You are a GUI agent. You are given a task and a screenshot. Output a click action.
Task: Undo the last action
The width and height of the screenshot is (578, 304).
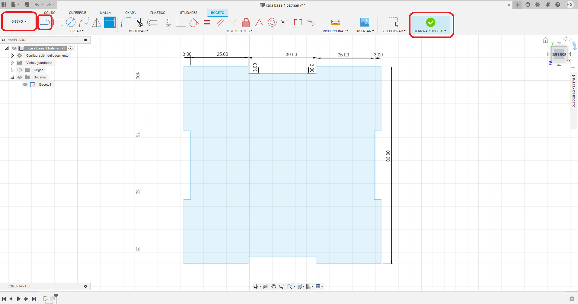point(37,5)
